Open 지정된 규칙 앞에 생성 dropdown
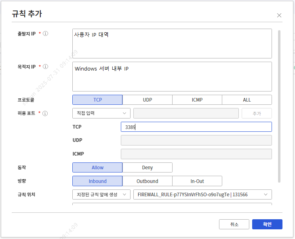The image size is (295, 239). (101, 195)
